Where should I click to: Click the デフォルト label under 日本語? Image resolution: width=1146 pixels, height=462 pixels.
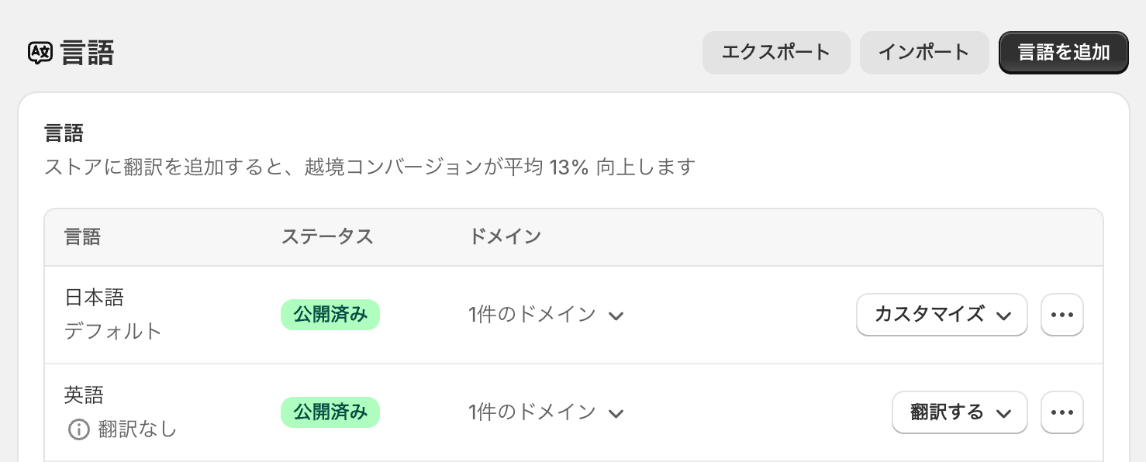click(113, 332)
